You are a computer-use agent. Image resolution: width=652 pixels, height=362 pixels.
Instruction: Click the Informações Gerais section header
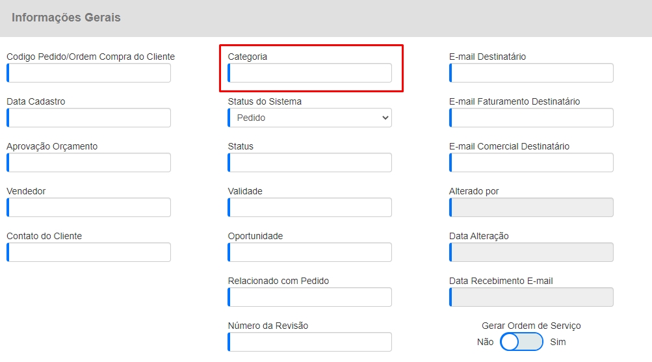pos(66,18)
